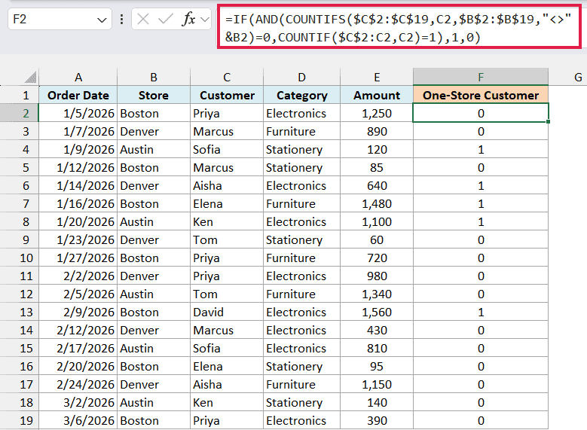The image size is (587, 430).
Task: Select column B header
Action: point(154,77)
